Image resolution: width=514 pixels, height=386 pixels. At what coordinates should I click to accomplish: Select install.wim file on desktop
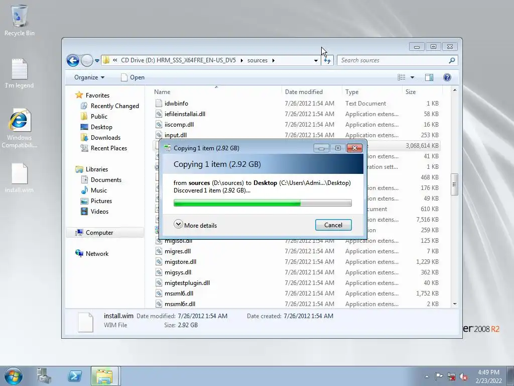(x=20, y=178)
